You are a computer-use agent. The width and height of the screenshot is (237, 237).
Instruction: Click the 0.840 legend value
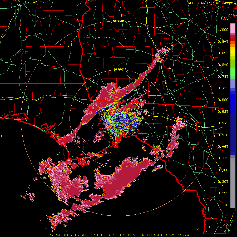(223, 65)
